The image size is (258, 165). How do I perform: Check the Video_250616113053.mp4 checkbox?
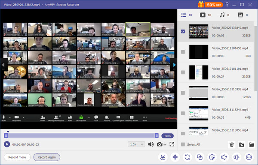(x=183, y=134)
